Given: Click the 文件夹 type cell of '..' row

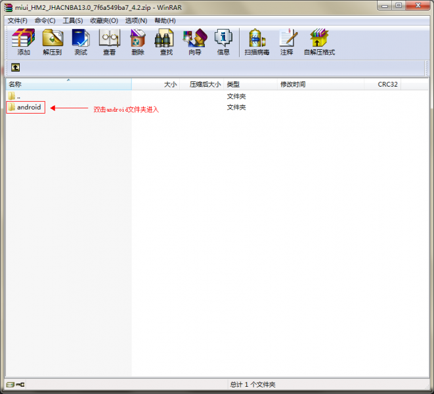Looking at the screenshot, I should [x=236, y=97].
